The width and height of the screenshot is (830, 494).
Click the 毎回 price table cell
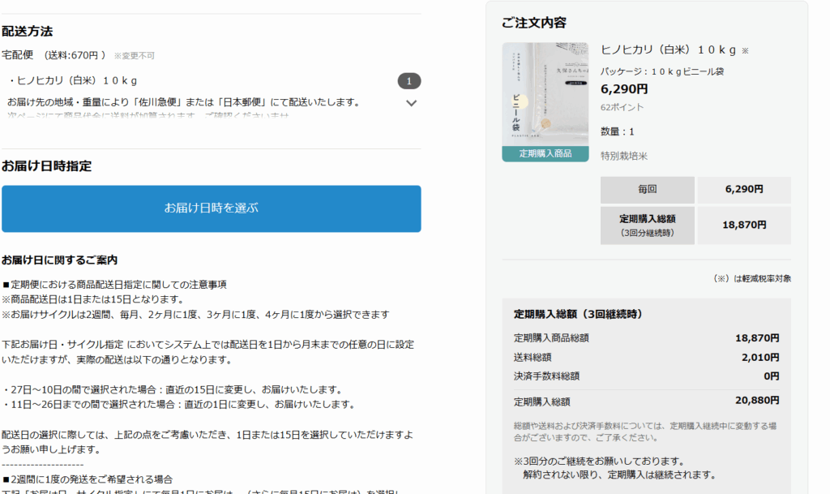(x=647, y=190)
